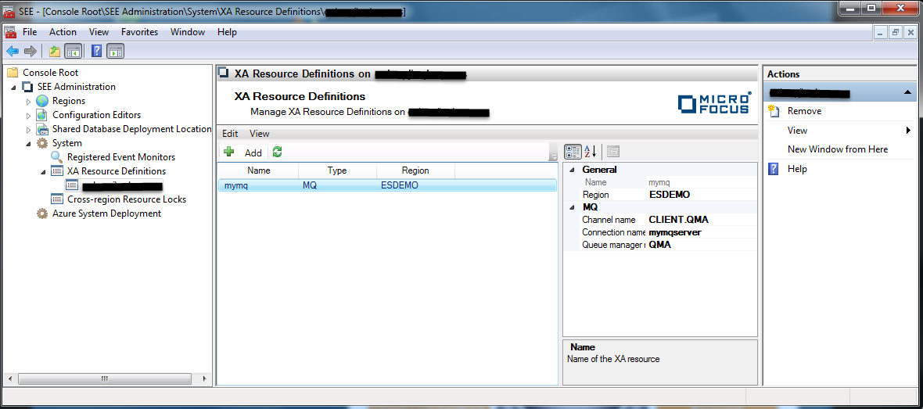The image size is (923, 409).
Task: Open the Favorites menu
Action: 139,32
